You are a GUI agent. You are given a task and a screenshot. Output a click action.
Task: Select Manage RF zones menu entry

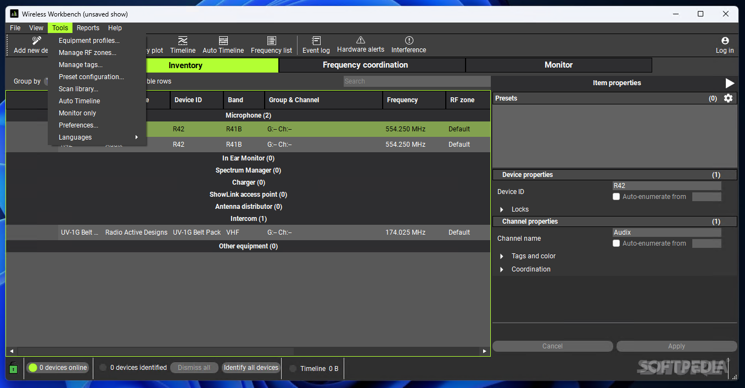97,53
